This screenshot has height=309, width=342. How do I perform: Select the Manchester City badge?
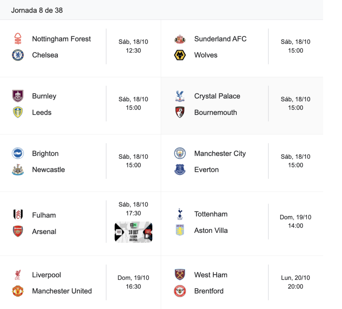[180, 153]
